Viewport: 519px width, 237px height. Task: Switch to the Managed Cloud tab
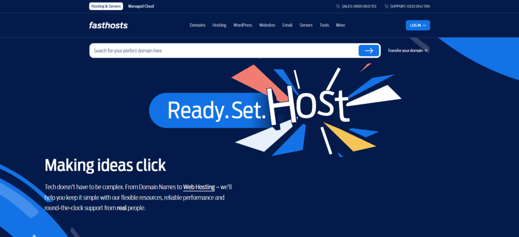click(x=141, y=6)
